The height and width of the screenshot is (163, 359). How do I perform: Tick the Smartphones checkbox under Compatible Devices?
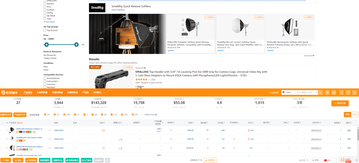(45, 78)
